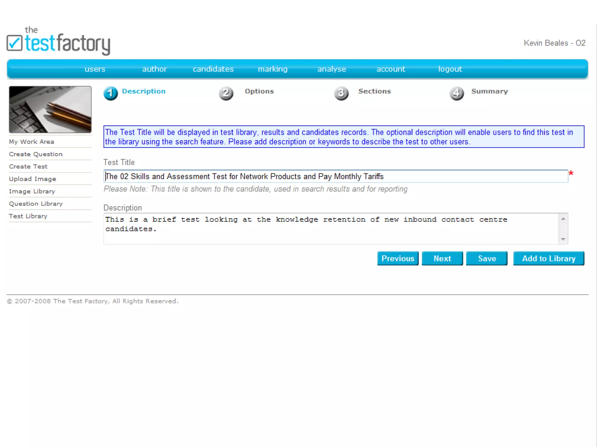597x447 pixels.
Task: Click the step 4 Summary circle icon
Action: tap(456, 93)
